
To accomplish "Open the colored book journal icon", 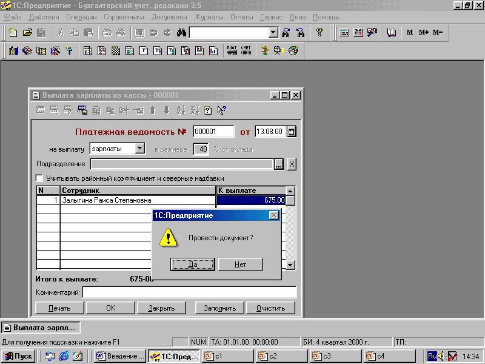I will [27, 51].
